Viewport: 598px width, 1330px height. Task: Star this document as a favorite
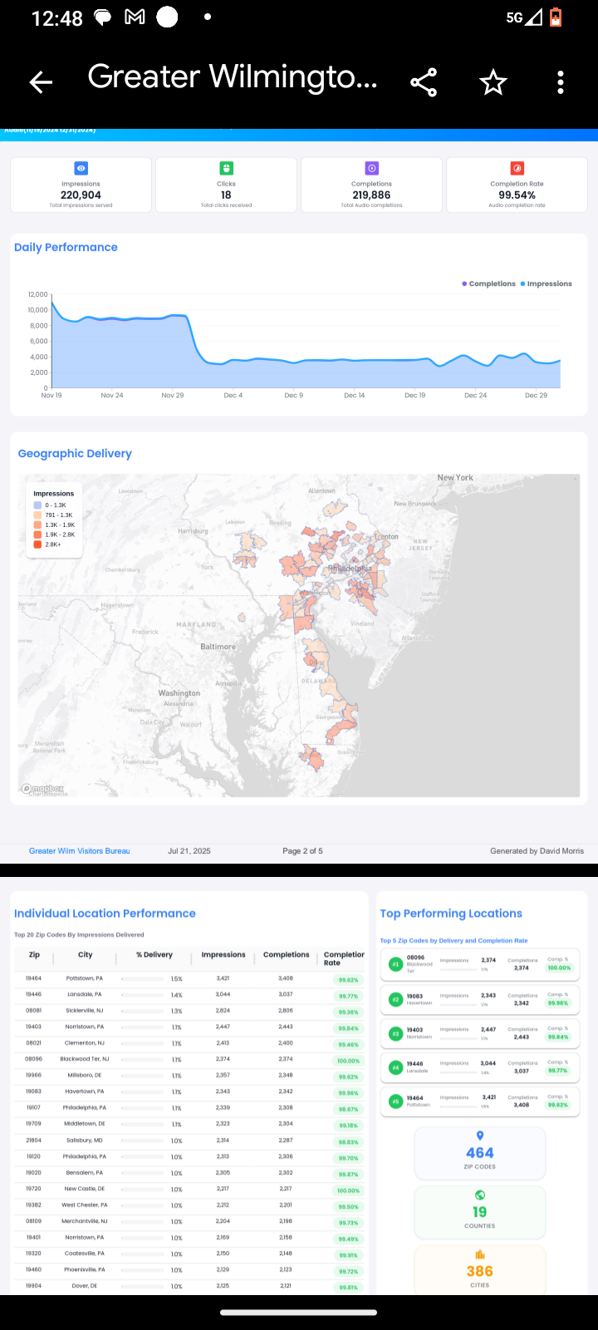click(493, 82)
